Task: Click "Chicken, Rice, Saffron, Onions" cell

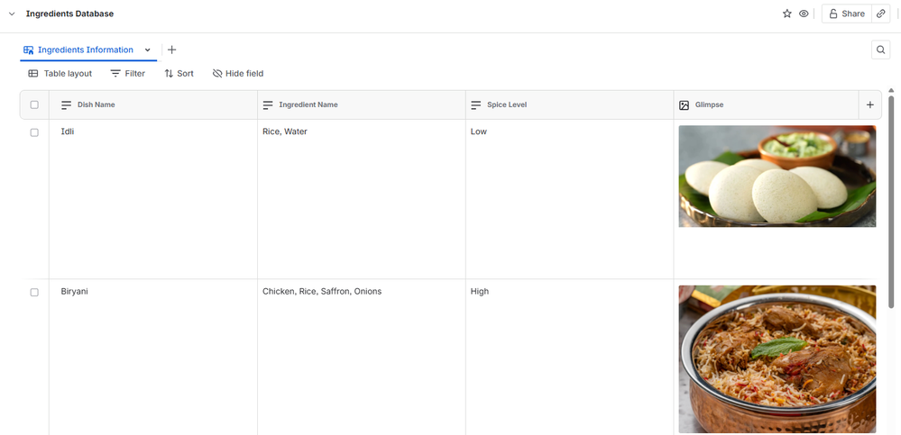Action: click(x=362, y=357)
